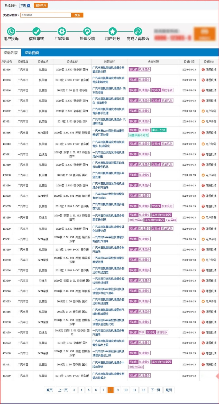Go to the 上一页 previous page
219x404 pixels.
[x=63, y=390]
